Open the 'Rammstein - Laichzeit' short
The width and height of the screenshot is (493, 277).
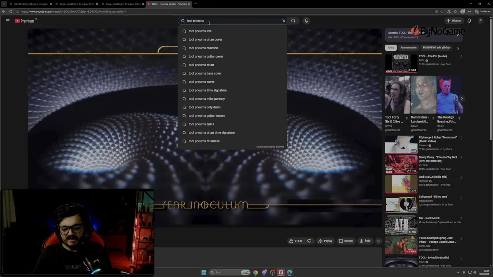tap(423, 95)
